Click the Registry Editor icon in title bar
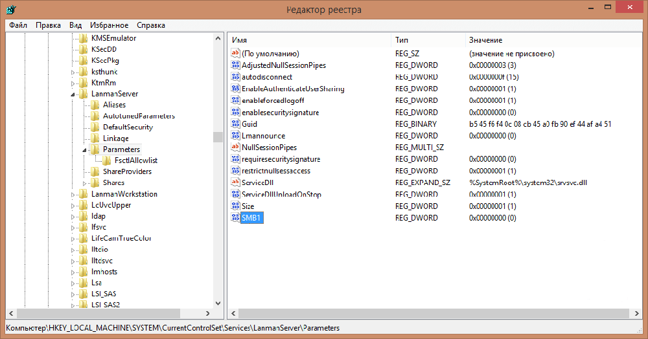This screenshot has width=648, height=339. pyautogui.click(x=11, y=10)
